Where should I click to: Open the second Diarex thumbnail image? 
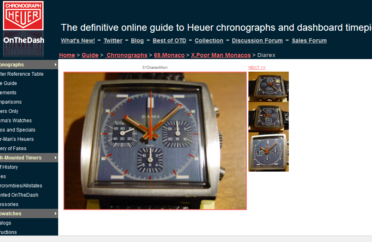269,117
